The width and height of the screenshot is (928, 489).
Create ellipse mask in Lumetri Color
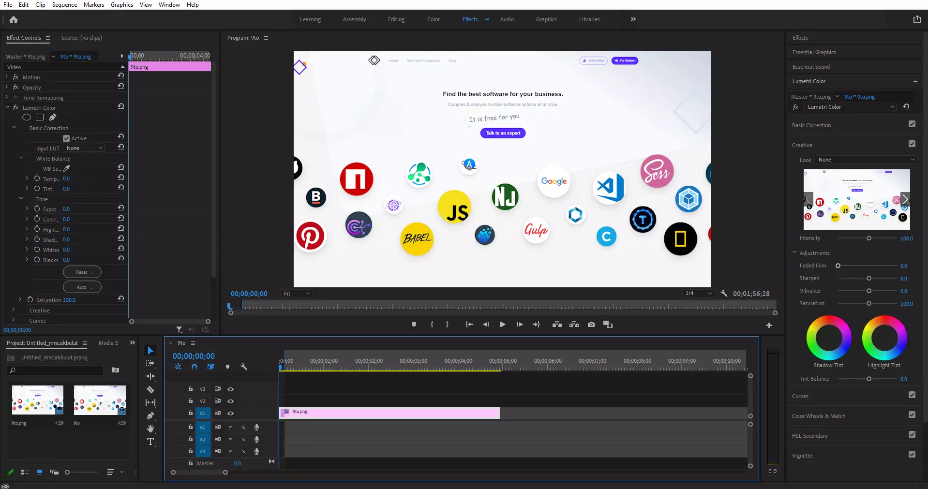click(27, 117)
